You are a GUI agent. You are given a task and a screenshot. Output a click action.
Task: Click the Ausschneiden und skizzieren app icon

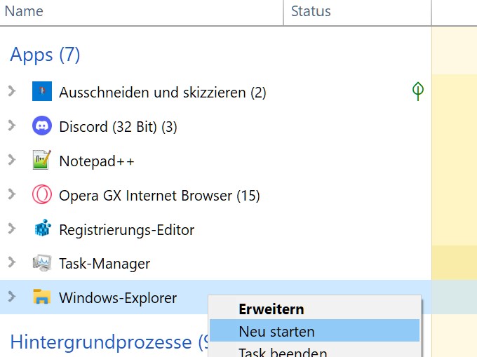[42, 92]
